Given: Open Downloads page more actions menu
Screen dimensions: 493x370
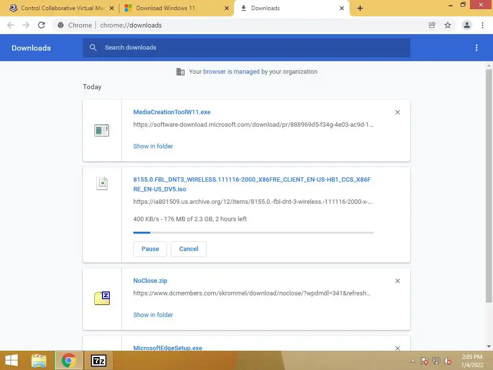Looking at the screenshot, I should 477,48.
